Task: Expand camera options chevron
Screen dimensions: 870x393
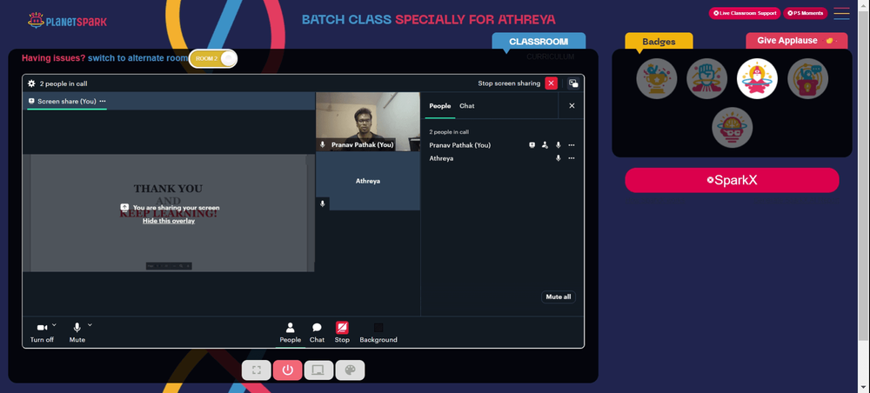Action: click(x=54, y=325)
